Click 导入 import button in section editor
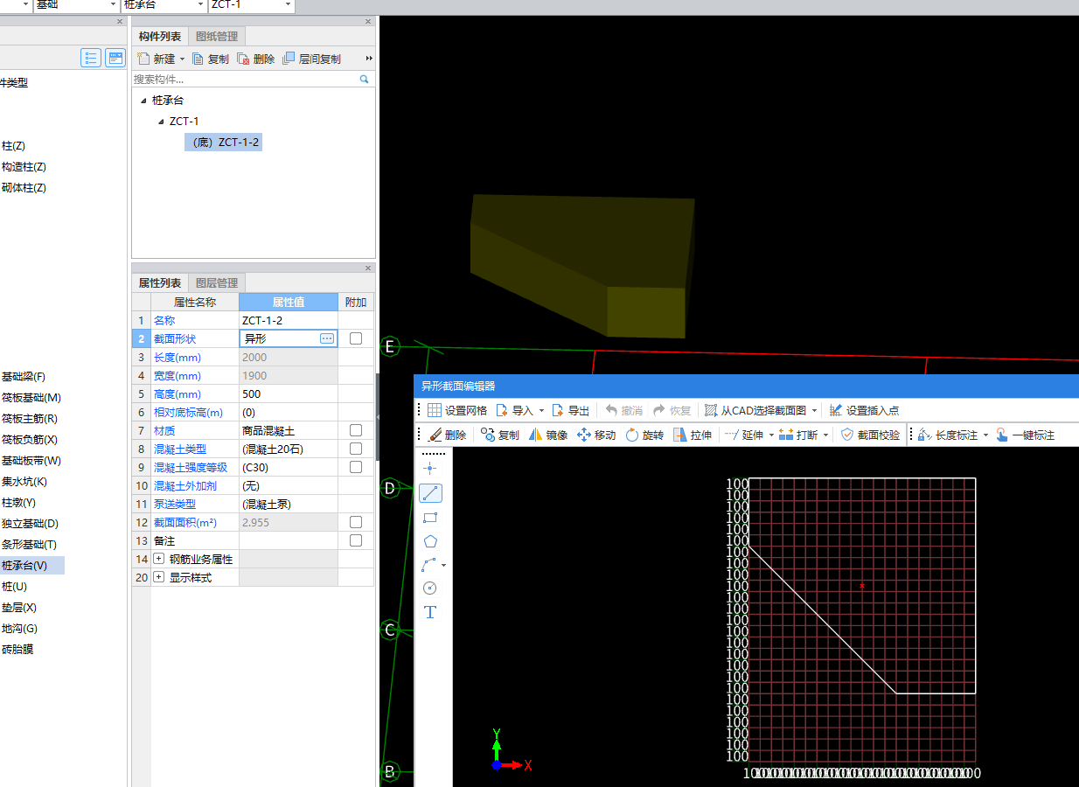 (515, 410)
